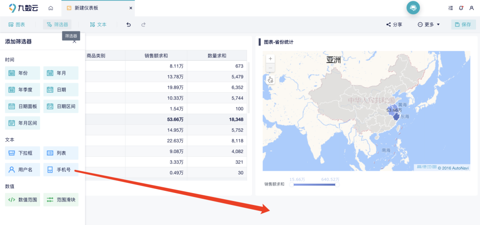Click the 销售额求和 legend range slider

click(314, 184)
